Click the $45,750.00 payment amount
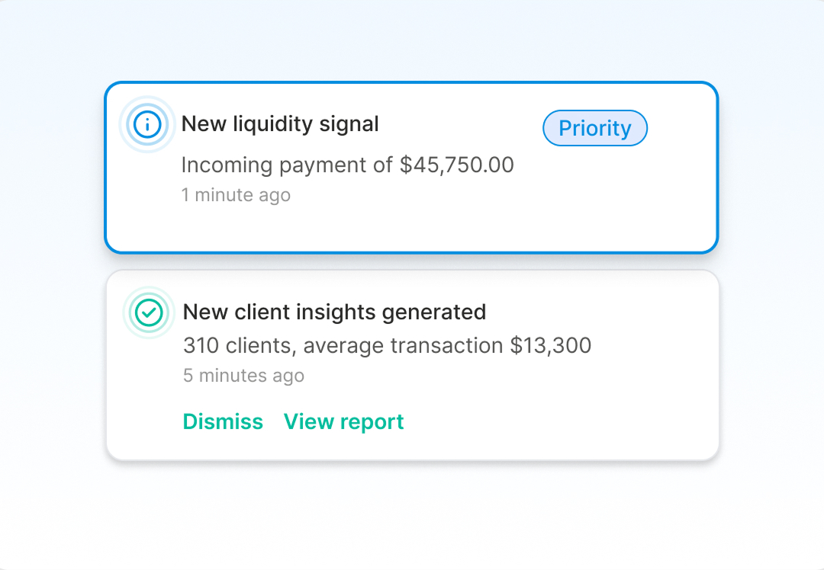The width and height of the screenshot is (824, 570). click(x=457, y=165)
